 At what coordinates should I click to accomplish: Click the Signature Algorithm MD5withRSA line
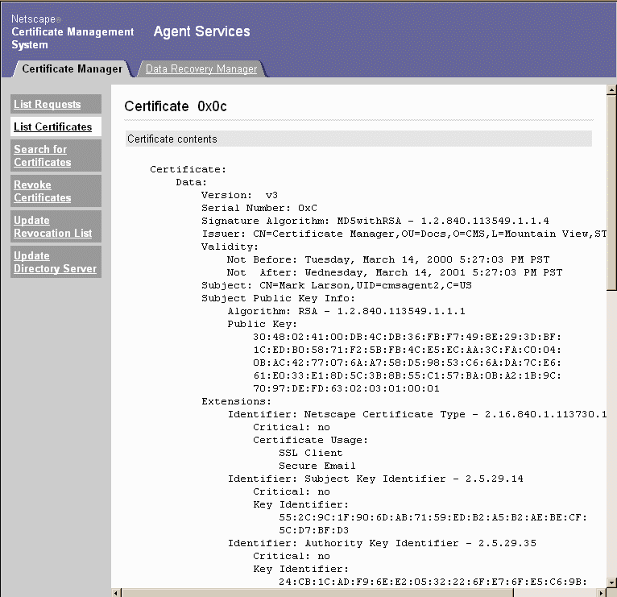pos(375,221)
